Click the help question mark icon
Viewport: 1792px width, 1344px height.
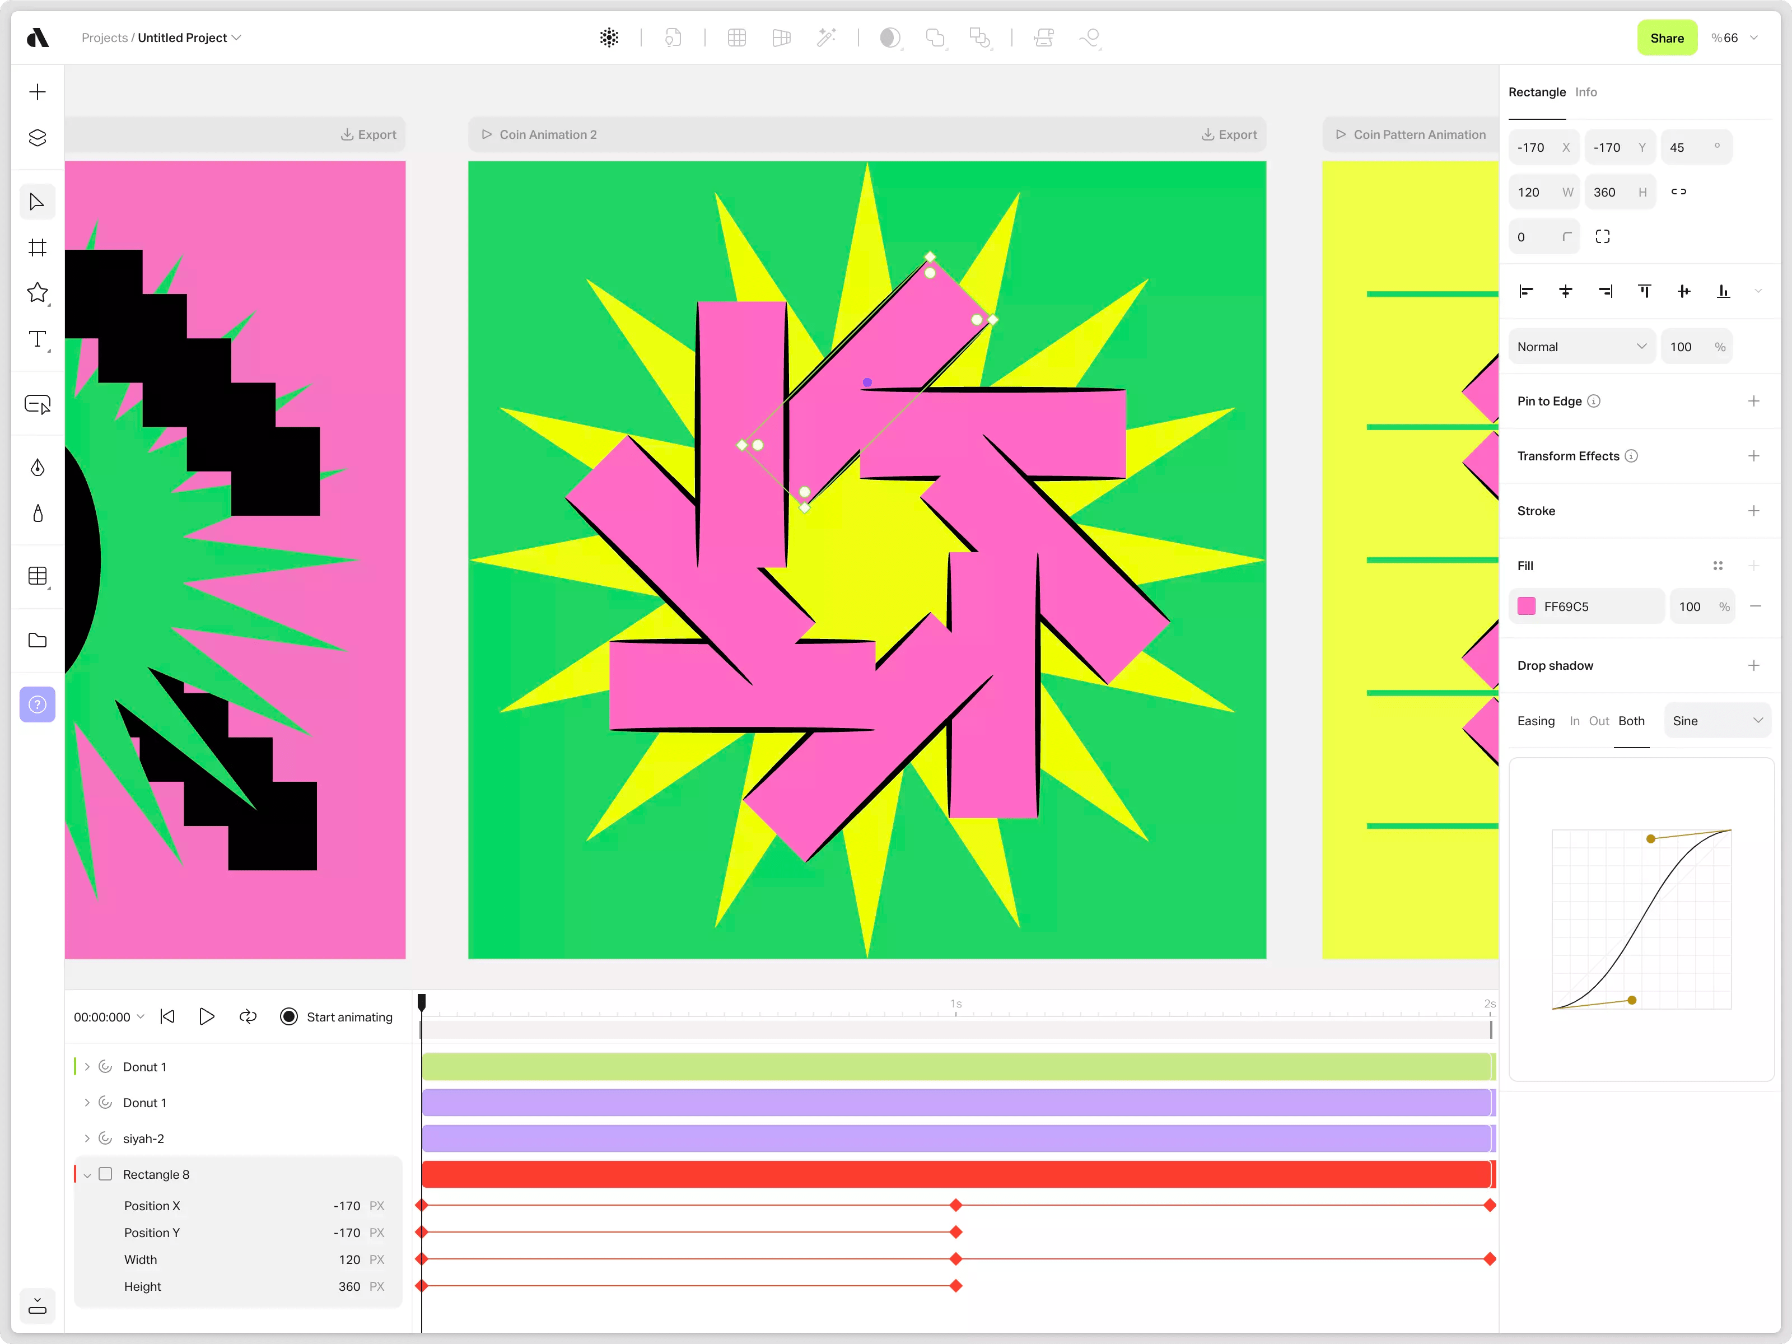pyautogui.click(x=38, y=704)
